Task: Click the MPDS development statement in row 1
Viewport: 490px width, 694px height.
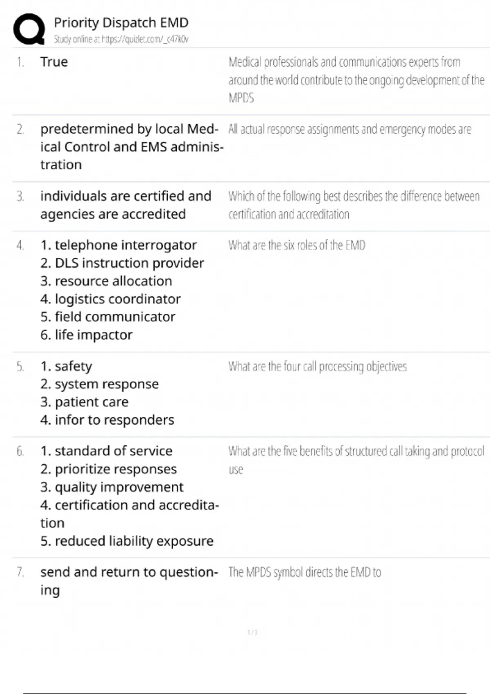Action: tap(356, 80)
